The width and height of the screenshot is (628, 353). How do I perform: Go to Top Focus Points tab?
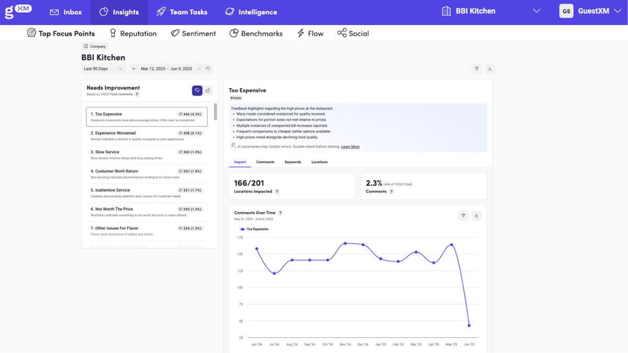[61, 33]
